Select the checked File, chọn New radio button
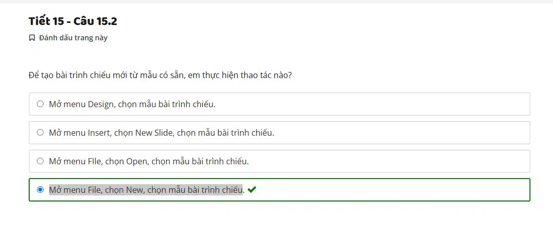 point(40,190)
